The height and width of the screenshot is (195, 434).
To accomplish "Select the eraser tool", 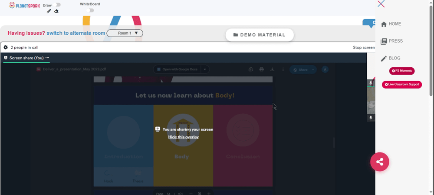I will point(56,11).
